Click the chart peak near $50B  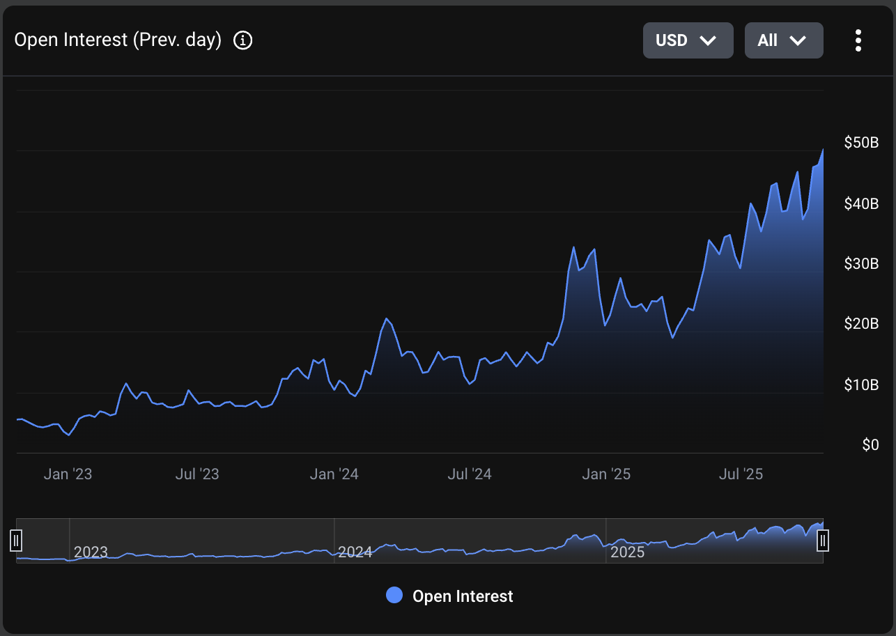823,149
